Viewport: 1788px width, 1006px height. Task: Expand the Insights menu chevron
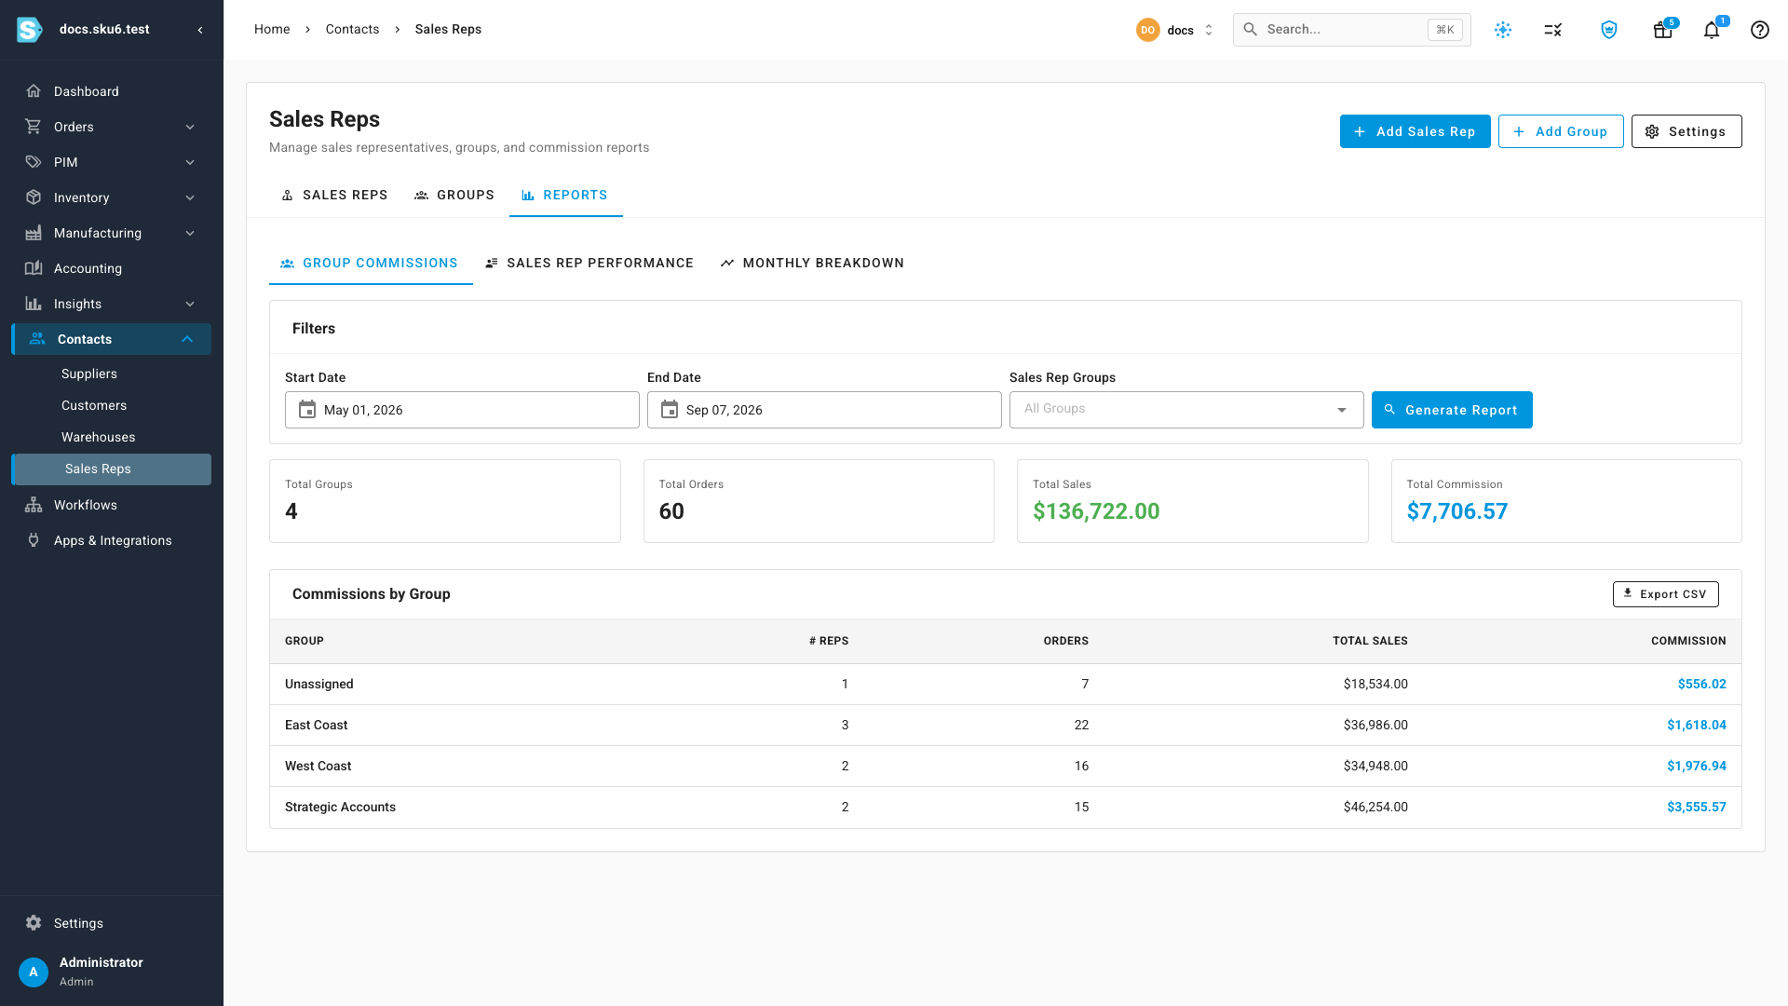pyautogui.click(x=190, y=304)
